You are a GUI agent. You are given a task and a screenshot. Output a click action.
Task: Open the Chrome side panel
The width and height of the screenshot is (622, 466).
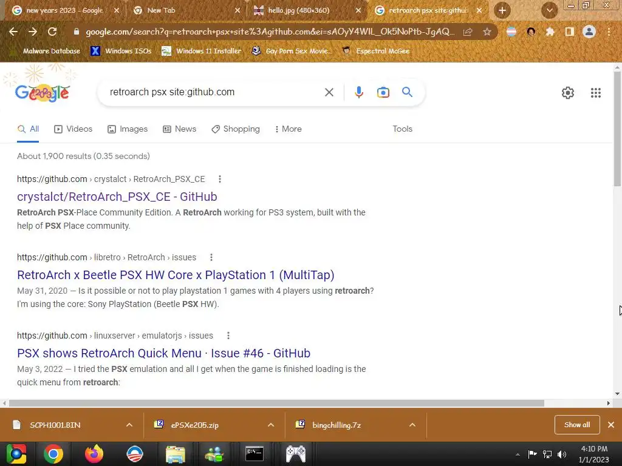pos(570,32)
